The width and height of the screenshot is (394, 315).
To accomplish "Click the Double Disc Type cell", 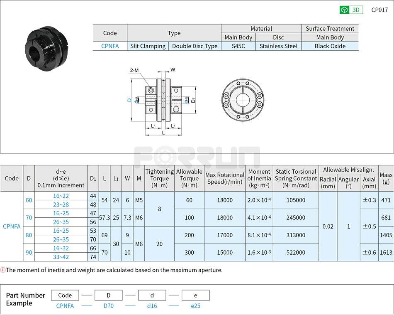I will (195, 46).
